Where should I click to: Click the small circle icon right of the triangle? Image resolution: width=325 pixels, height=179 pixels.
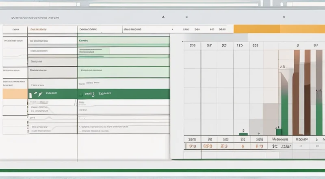186,17
